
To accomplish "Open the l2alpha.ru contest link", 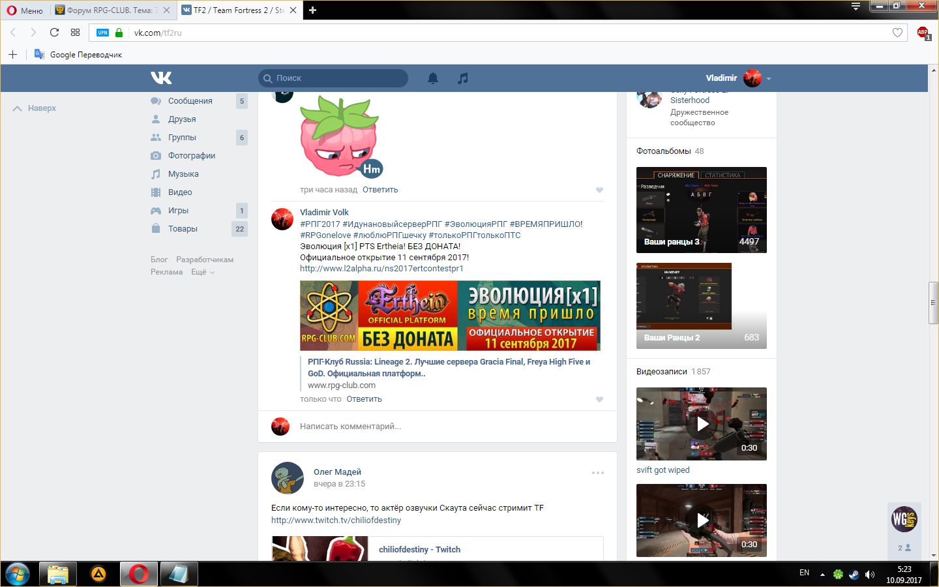I will click(x=381, y=268).
